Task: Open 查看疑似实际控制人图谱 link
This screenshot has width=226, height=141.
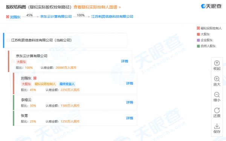Action: click(97, 7)
